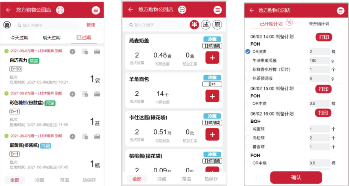
Task: Uncheck the DR深烘 item
Action: [248, 52]
